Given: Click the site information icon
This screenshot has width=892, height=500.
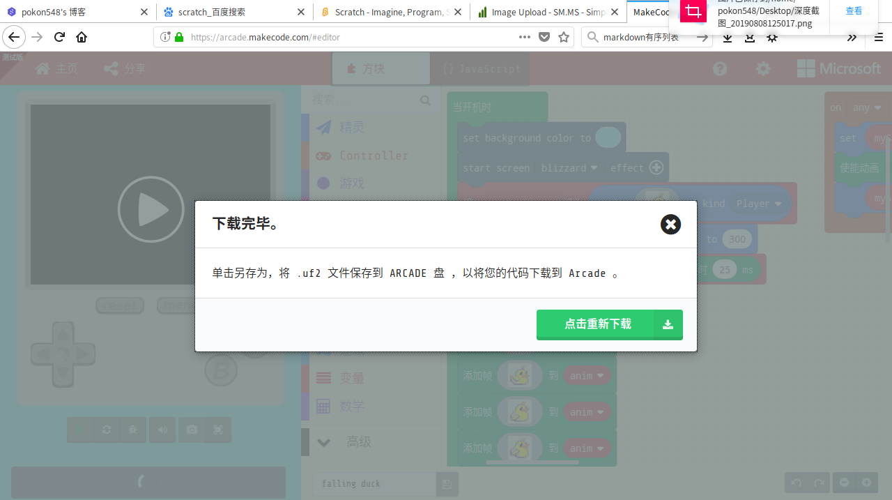Looking at the screenshot, I should pyautogui.click(x=165, y=37).
